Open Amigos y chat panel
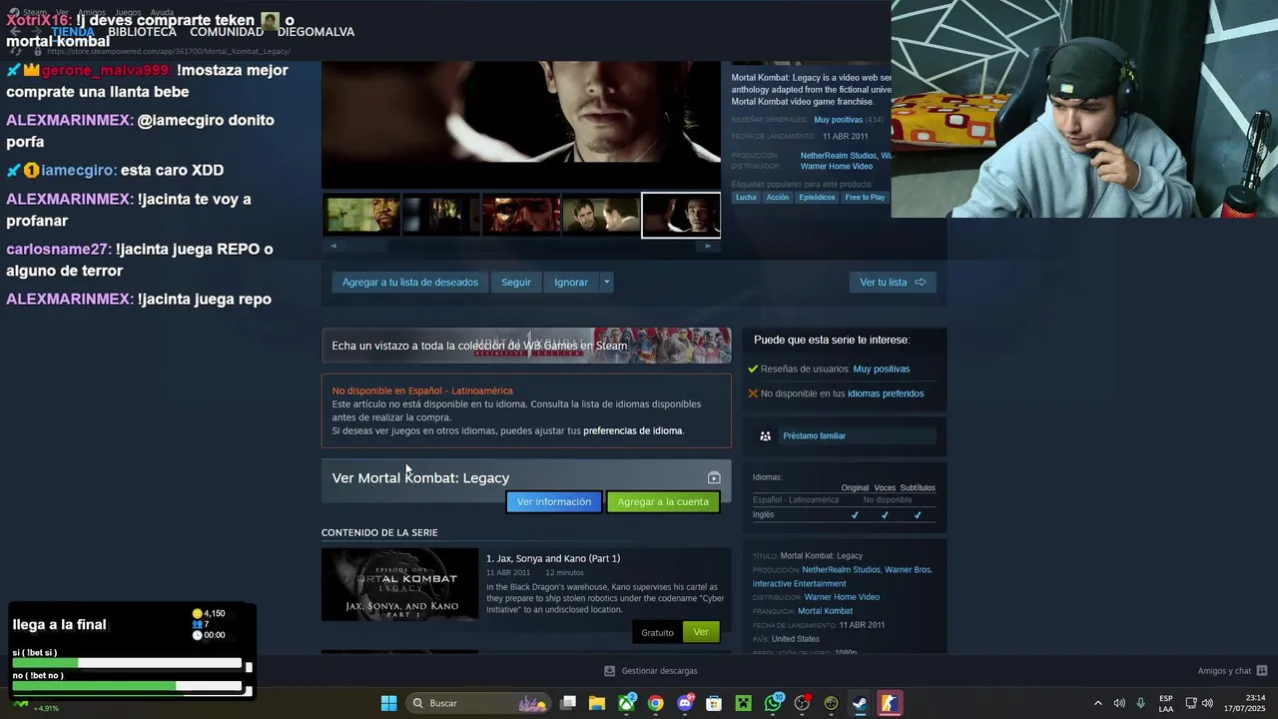The width and height of the screenshot is (1278, 719). [x=1232, y=671]
